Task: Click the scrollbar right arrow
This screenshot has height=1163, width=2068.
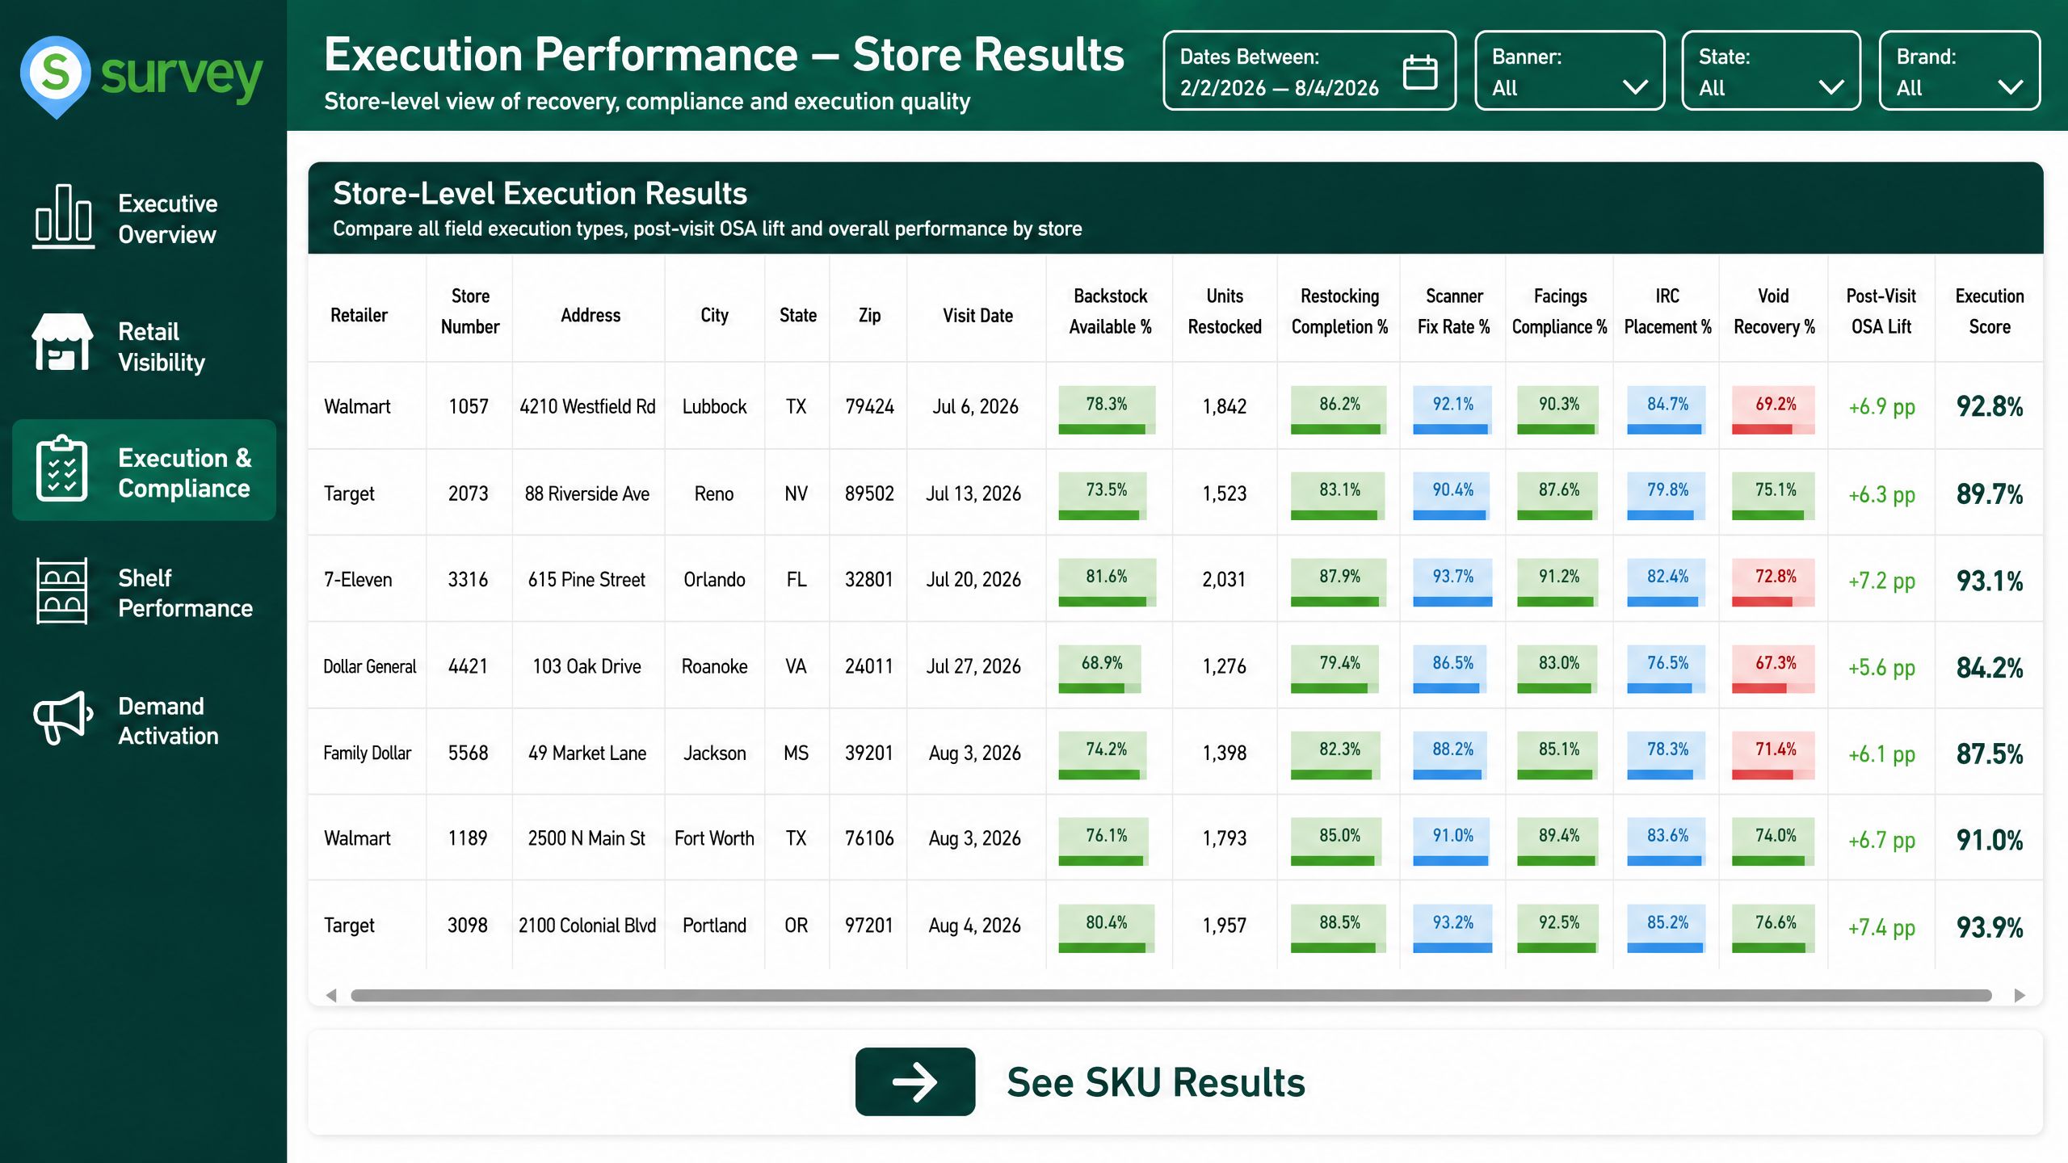Action: [2020, 995]
